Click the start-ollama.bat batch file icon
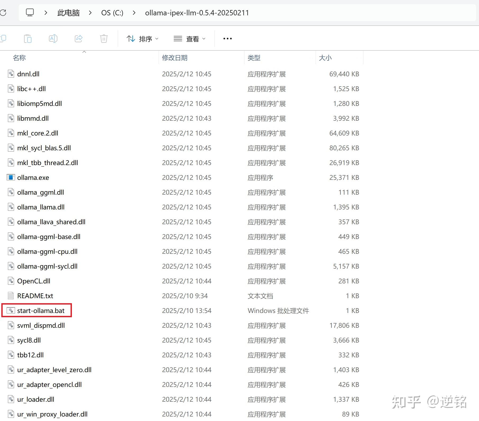The height and width of the screenshot is (421, 479). click(11, 310)
